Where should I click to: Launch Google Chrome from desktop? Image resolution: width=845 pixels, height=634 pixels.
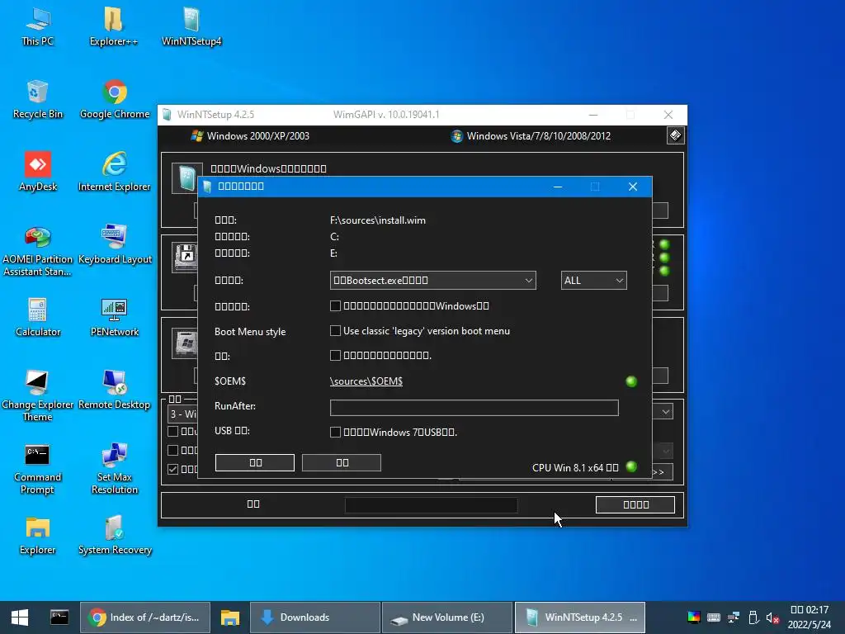(x=114, y=100)
